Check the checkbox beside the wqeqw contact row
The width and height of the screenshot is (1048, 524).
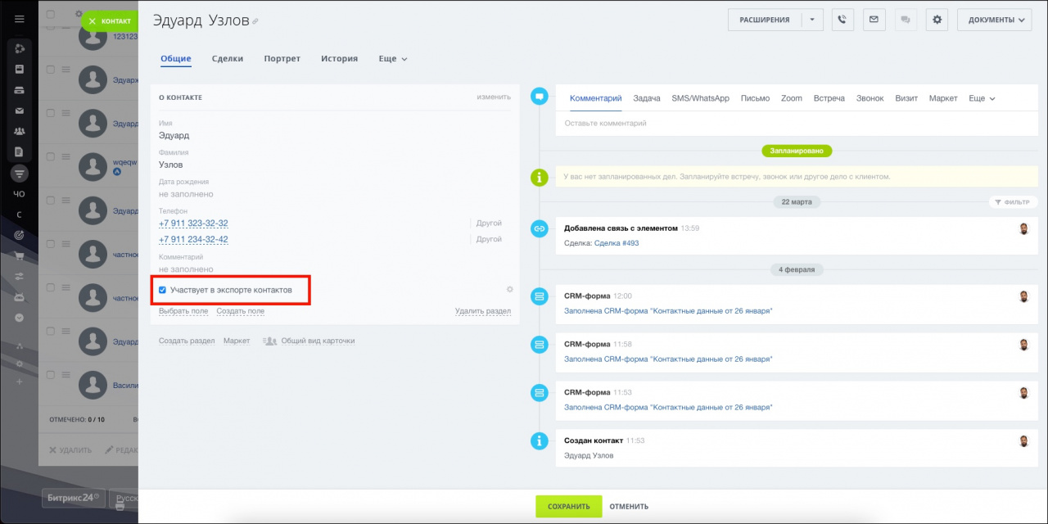(51, 158)
